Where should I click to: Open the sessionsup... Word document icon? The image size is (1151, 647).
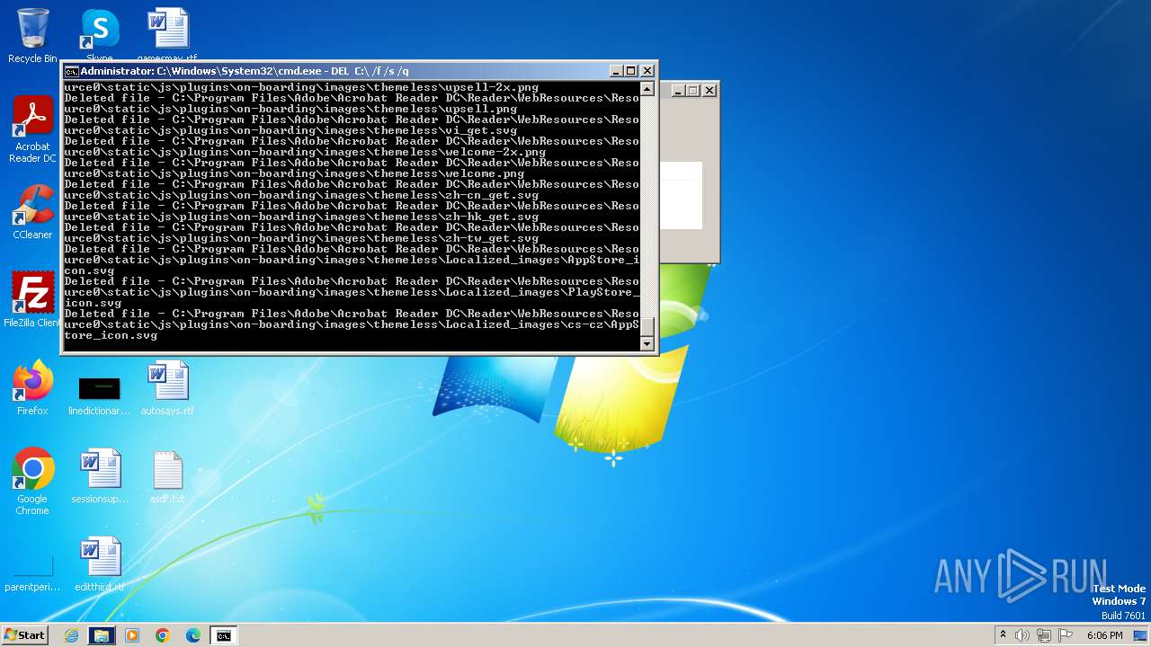(x=100, y=476)
